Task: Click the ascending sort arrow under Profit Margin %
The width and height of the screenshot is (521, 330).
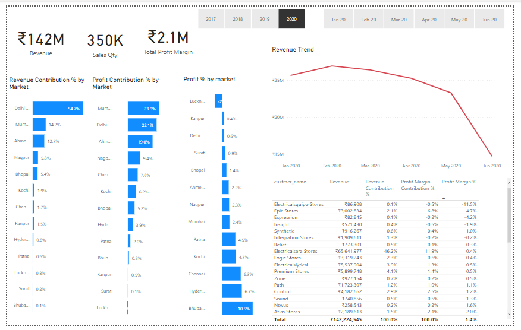Action: pyautogui.click(x=444, y=198)
